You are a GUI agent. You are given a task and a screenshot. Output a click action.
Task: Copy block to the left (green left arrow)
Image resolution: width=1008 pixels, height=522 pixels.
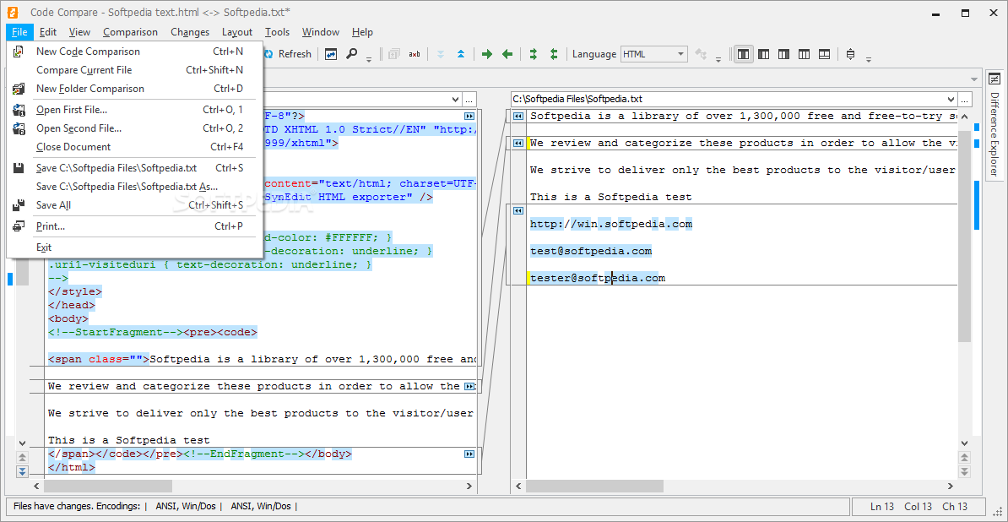(x=507, y=54)
